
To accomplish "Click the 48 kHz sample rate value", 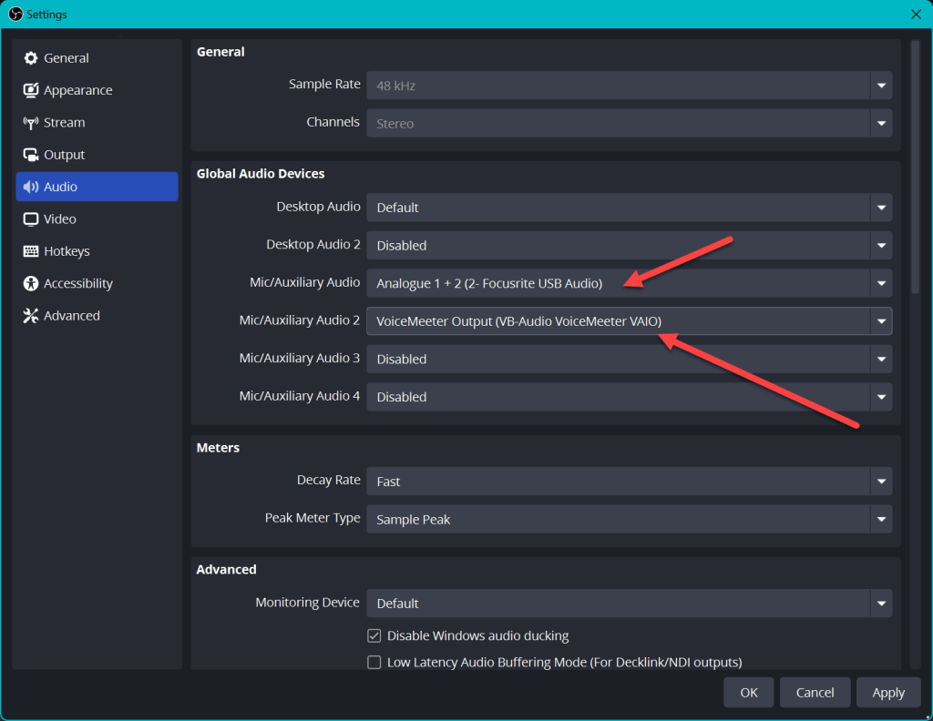I will pos(395,86).
